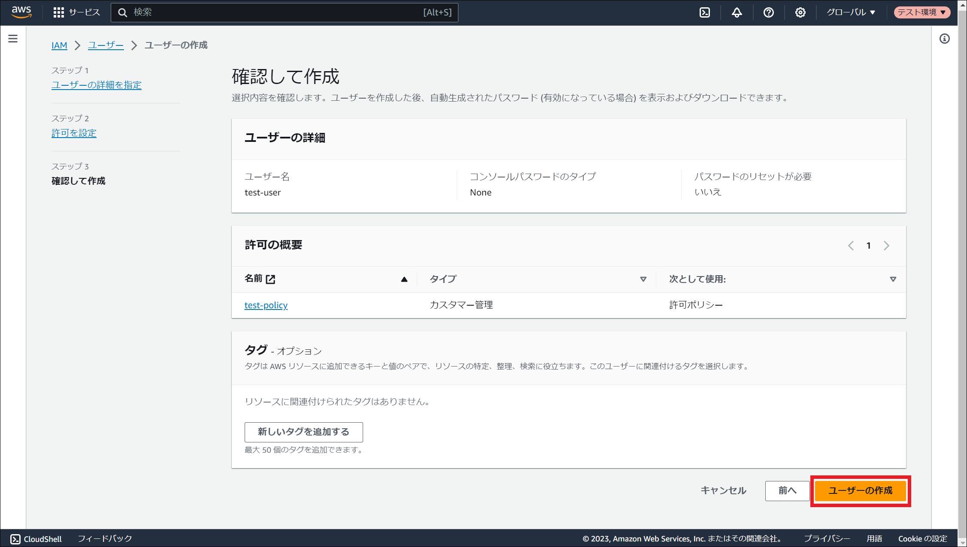Click 新しいタグを追加する button
Screen dimensions: 967x547
[x=303, y=432]
